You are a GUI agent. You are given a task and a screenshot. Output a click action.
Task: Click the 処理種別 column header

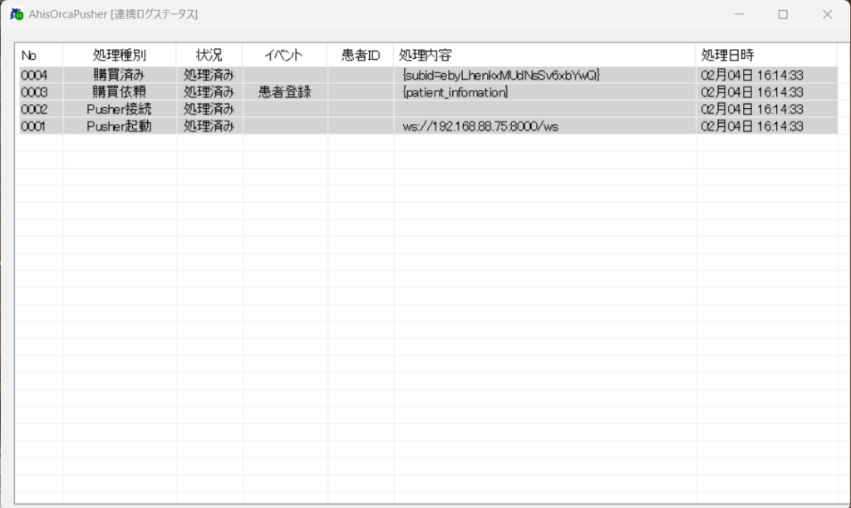(120, 56)
